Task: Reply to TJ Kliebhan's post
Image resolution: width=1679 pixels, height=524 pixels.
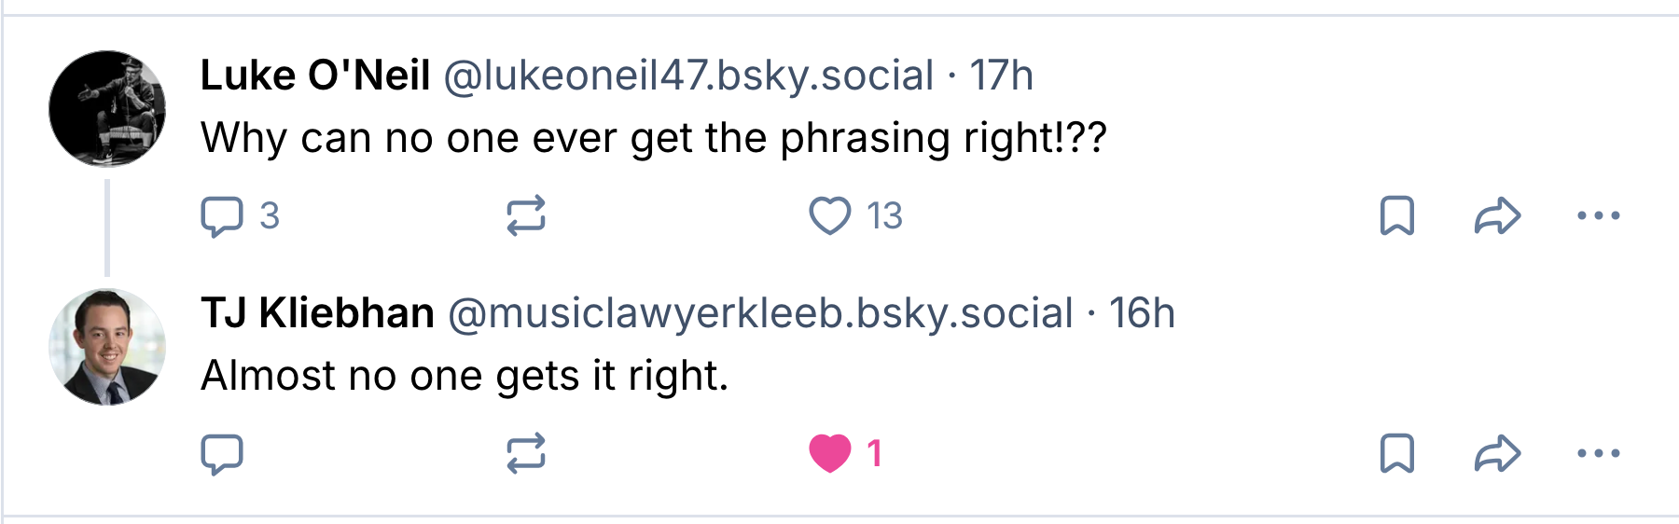Action: coord(222,454)
